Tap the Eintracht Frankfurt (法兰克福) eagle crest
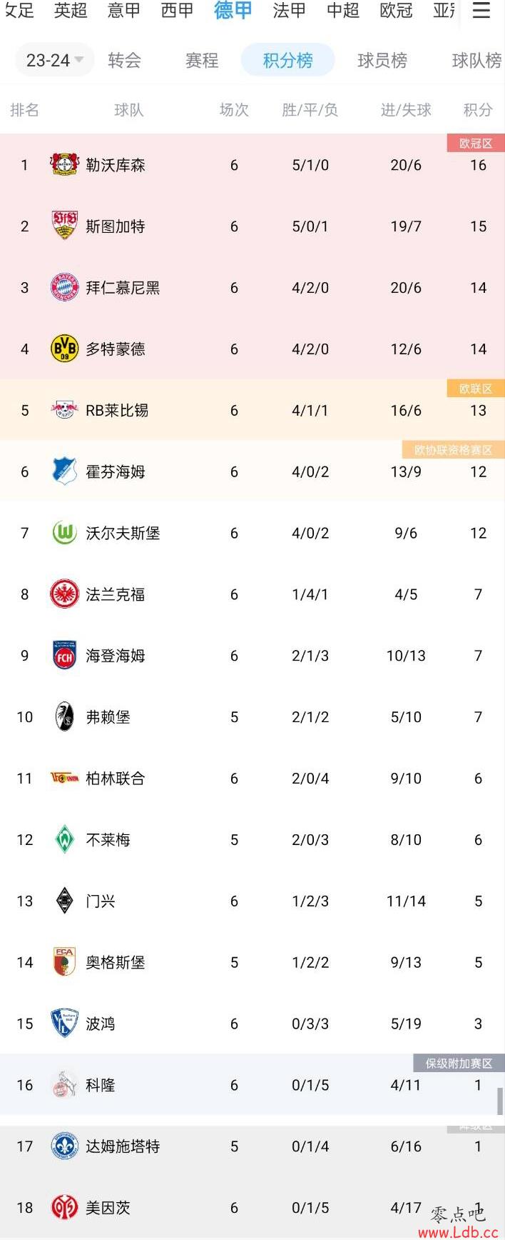This screenshot has width=505, height=1240. point(64,594)
